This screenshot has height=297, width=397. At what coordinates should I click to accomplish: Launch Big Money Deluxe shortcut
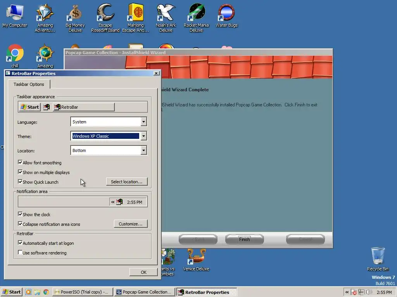pos(75,18)
